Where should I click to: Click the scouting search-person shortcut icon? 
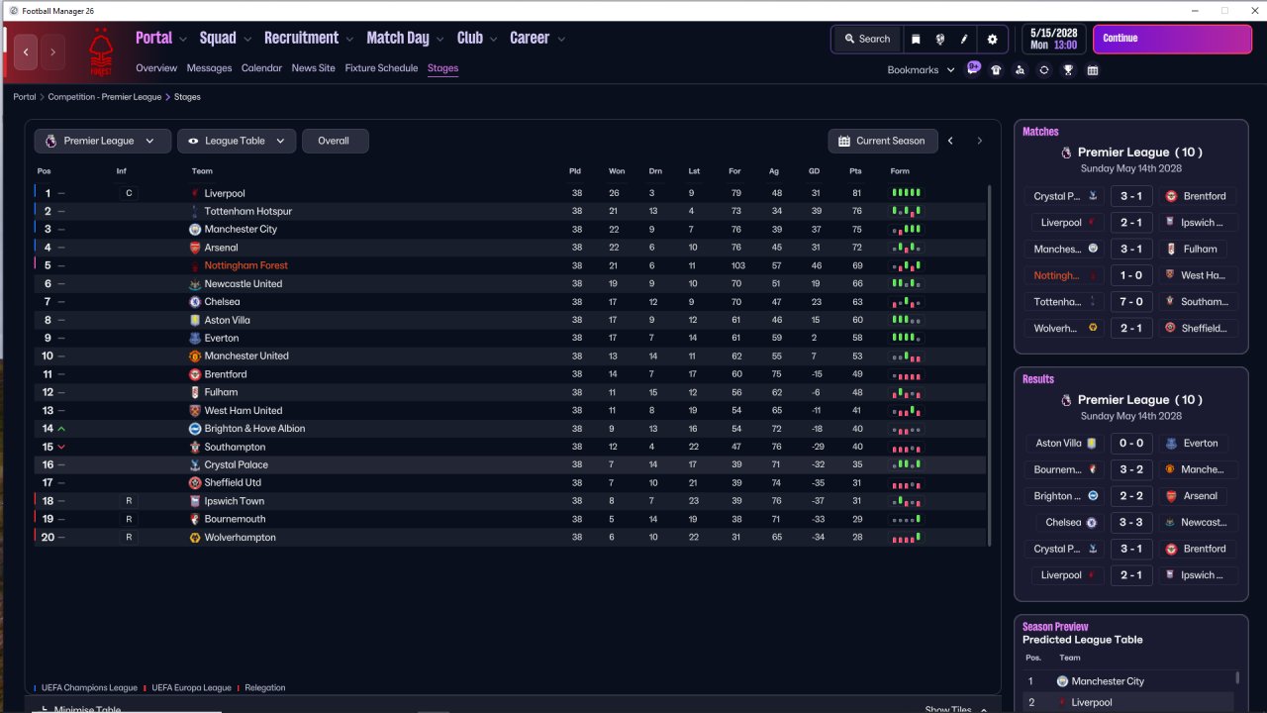[x=1020, y=70]
